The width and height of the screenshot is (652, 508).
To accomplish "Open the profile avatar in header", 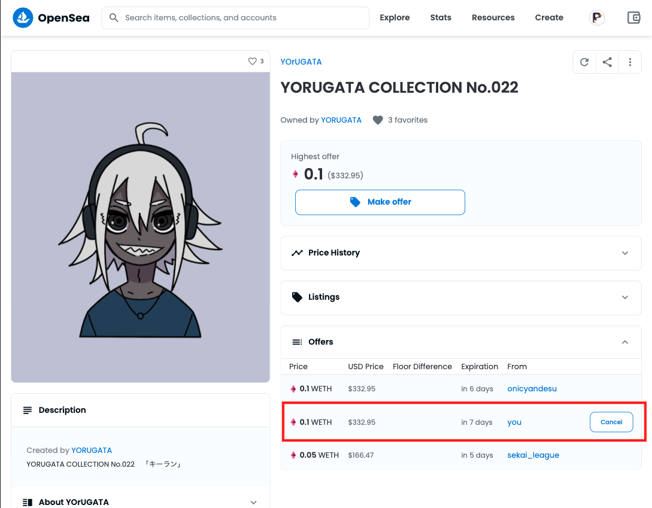I will click(x=596, y=18).
